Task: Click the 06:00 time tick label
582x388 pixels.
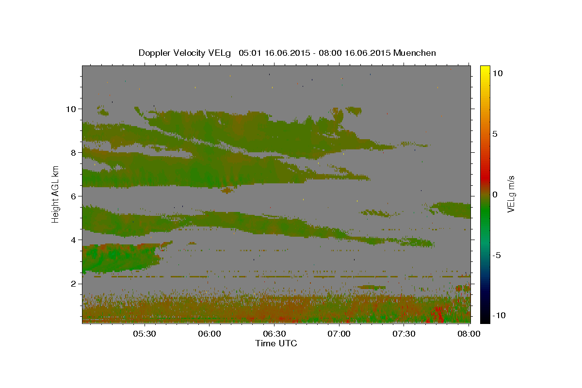Action: click(210, 334)
